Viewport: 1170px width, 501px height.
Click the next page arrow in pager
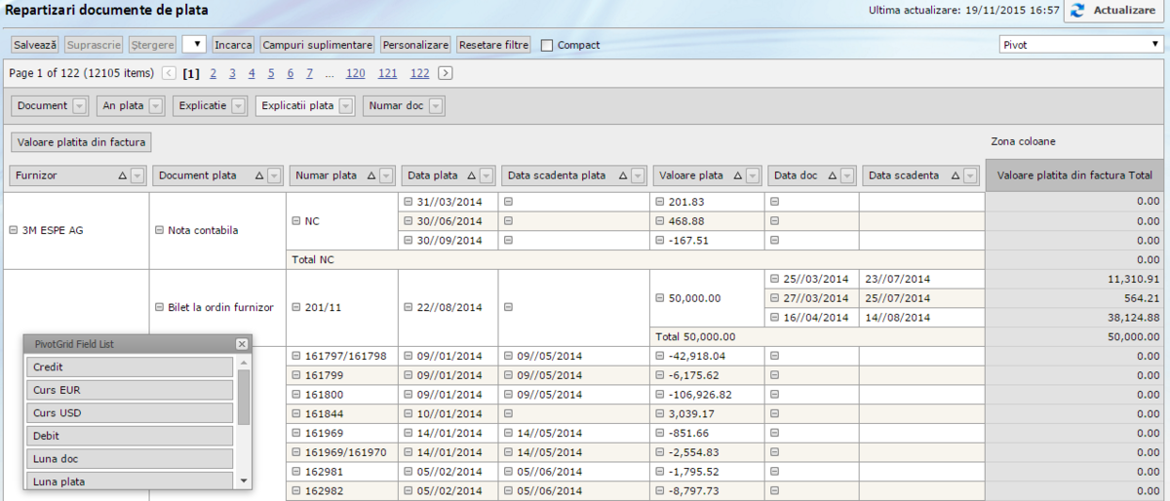pos(446,73)
